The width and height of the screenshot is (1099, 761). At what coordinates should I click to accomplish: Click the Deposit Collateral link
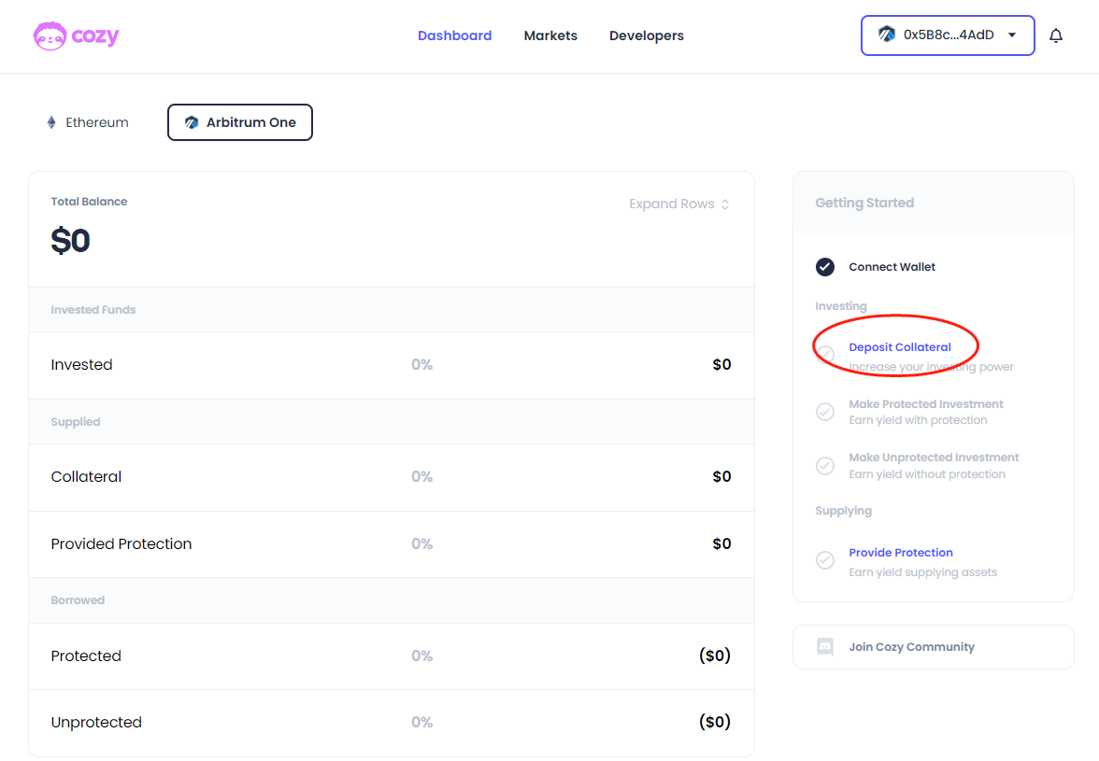(x=899, y=347)
